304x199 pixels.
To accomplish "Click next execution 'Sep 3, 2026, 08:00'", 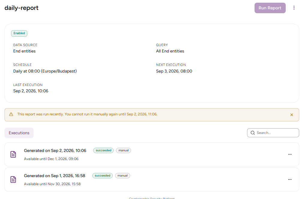I will point(174,71).
